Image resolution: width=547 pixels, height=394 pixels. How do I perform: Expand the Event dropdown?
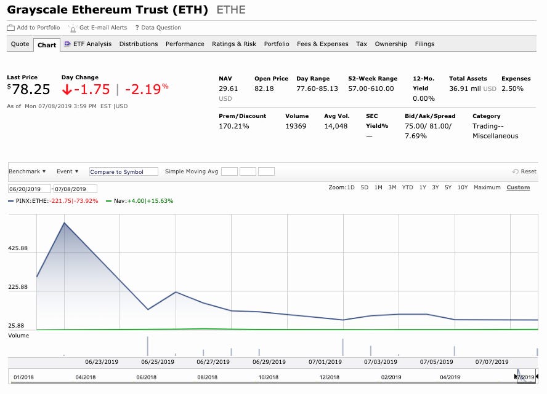tap(67, 171)
